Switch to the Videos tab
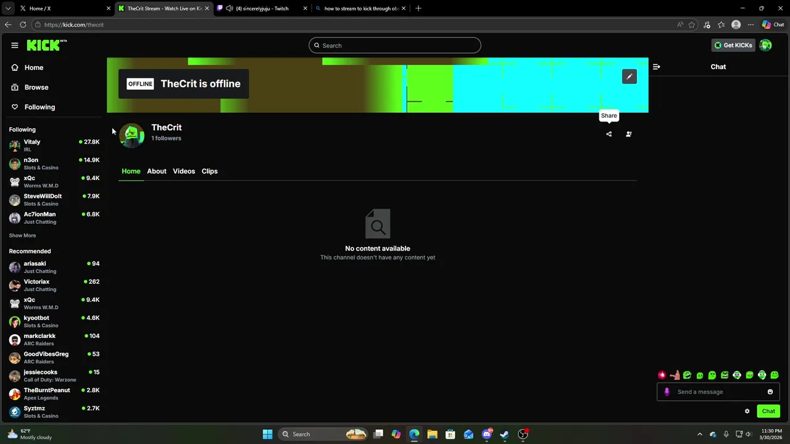Viewport: 790px width, 444px height. click(x=184, y=171)
